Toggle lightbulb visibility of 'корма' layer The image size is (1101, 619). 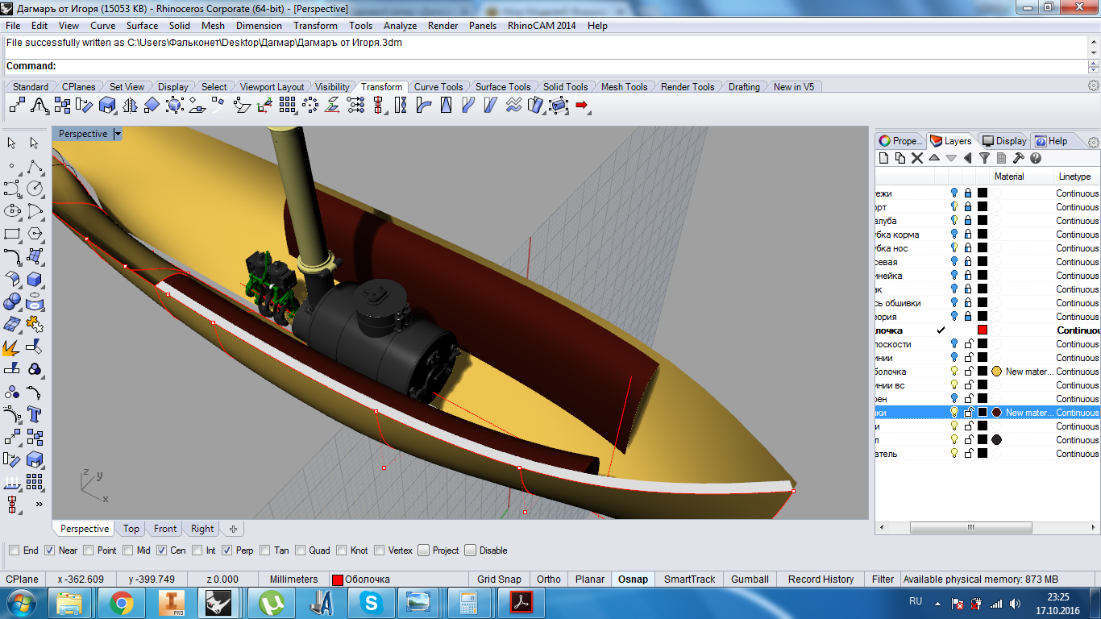[954, 235]
